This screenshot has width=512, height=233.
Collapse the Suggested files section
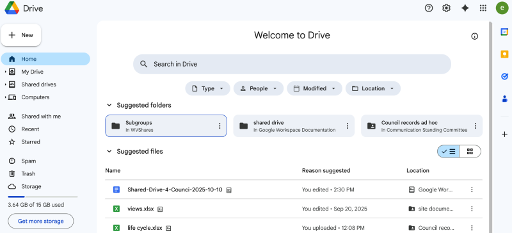109,151
